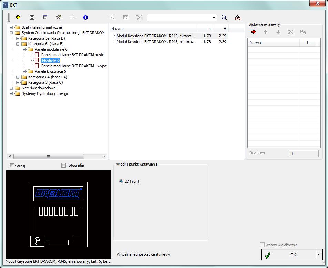Image resolution: width=328 pixels, height=268 pixels.
Task: Click the Szafy teleinformatyczne folder icon
Action: [x=17, y=28]
